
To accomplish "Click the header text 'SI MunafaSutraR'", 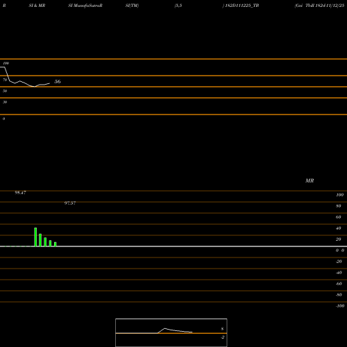I will 85,6.
